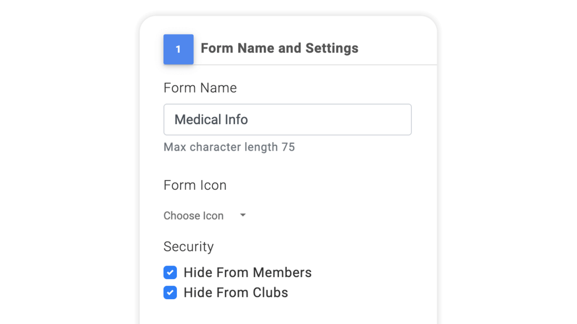This screenshot has height=324, width=577.
Task: Click the divider line under the section heading
Action: point(316,65)
